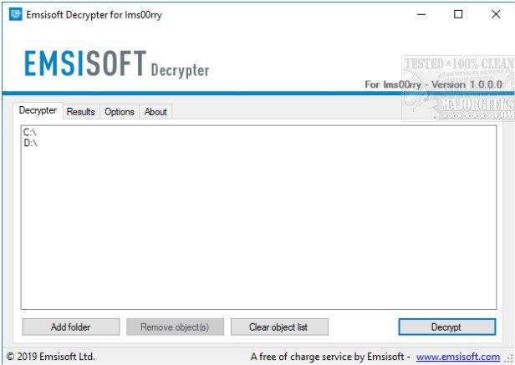Click the Remove object(s) button
515x365 pixels.
point(175,327)
